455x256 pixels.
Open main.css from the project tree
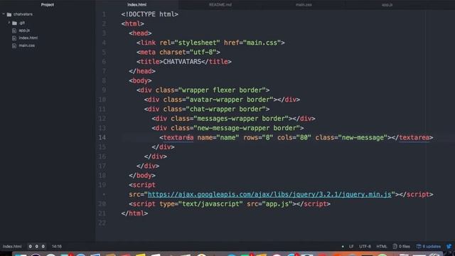[x=27, y=46]
